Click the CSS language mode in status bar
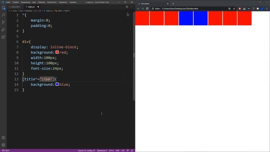 pyautogui.click(x=123, y=150)
